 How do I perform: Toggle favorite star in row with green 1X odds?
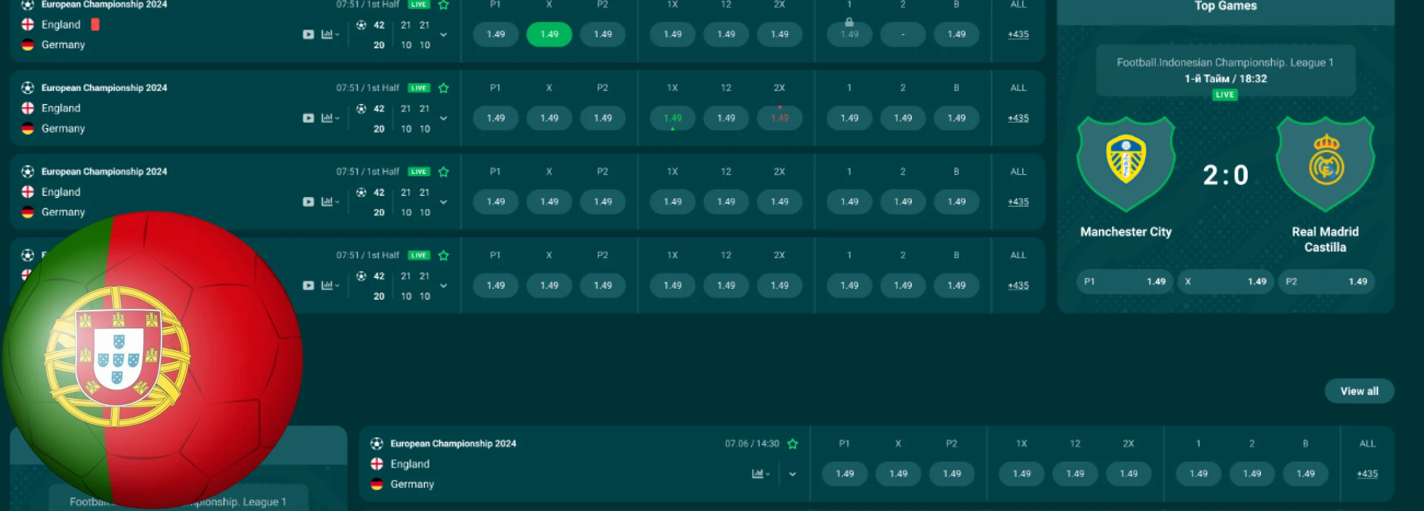(x=443, y=88)
